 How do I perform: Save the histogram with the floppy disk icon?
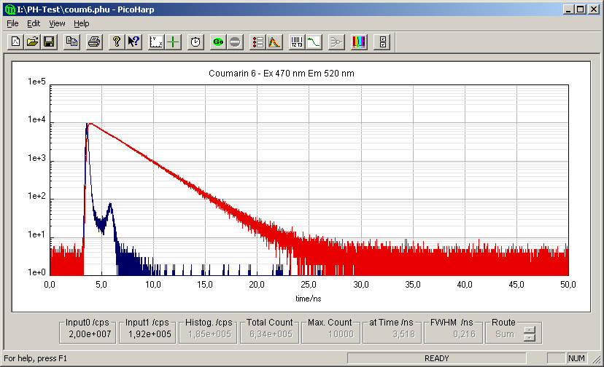click(x=49, y=42)
